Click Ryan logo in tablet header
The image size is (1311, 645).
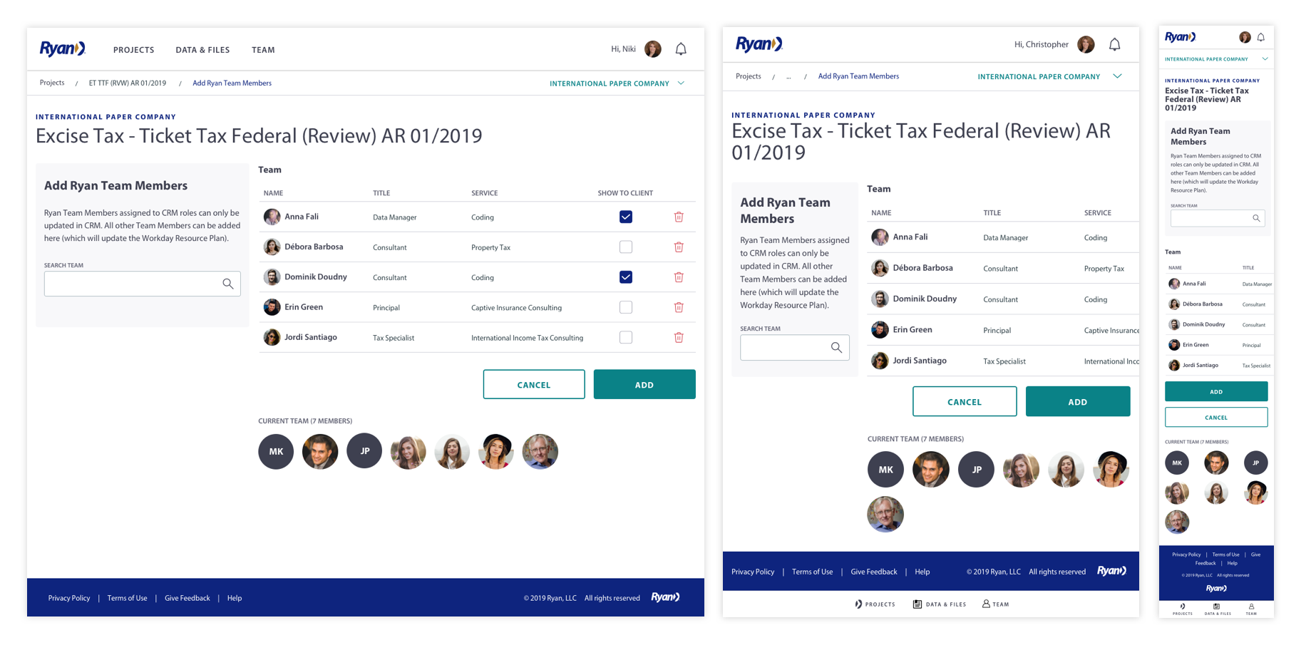759,44
